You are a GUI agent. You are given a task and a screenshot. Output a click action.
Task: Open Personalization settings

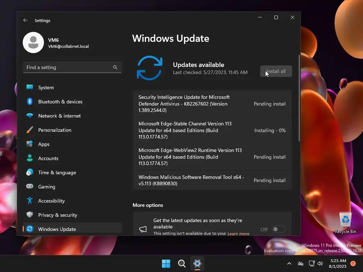click(72, 130)
